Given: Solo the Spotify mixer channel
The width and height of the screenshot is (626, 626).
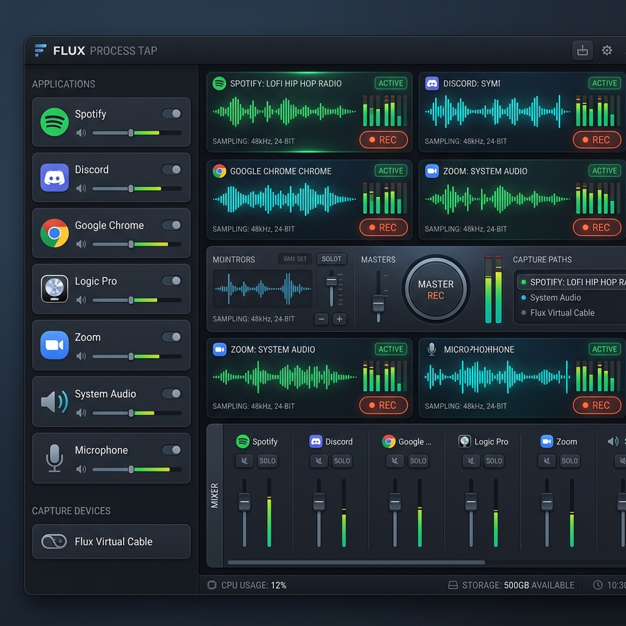Looking at the screenshot, I should [267, 461].
